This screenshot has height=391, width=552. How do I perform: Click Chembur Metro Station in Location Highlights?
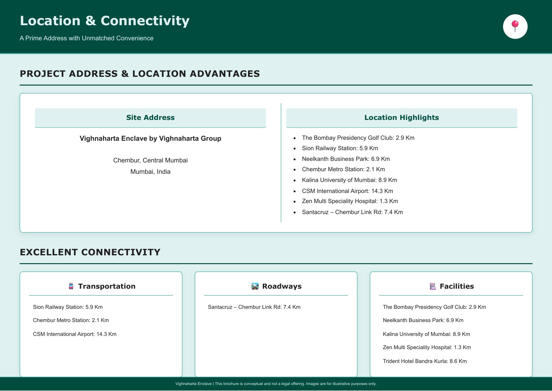coord(343,169)
